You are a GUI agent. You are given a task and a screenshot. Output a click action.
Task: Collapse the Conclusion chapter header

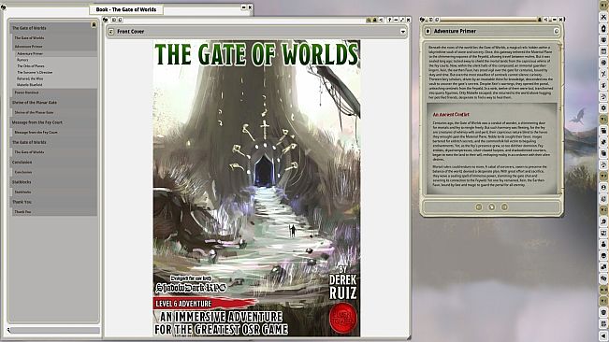53,162
